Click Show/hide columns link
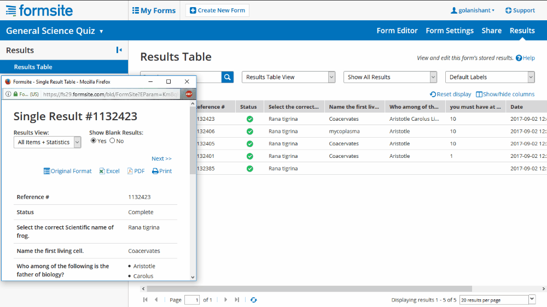Screen dimensions: 547x307 pyautogui.click(x=505, y=95)
